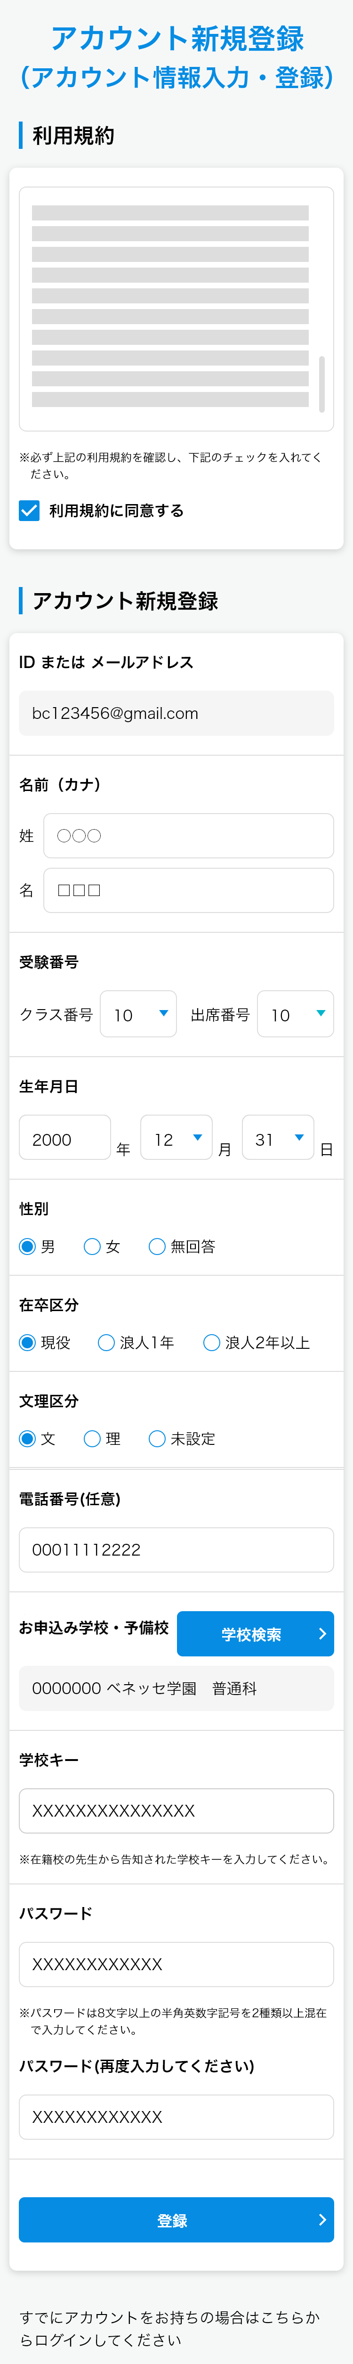This screenshot has height=2364, width=353.
Task: Click the 登録 button
Action: coord(176,2220)
